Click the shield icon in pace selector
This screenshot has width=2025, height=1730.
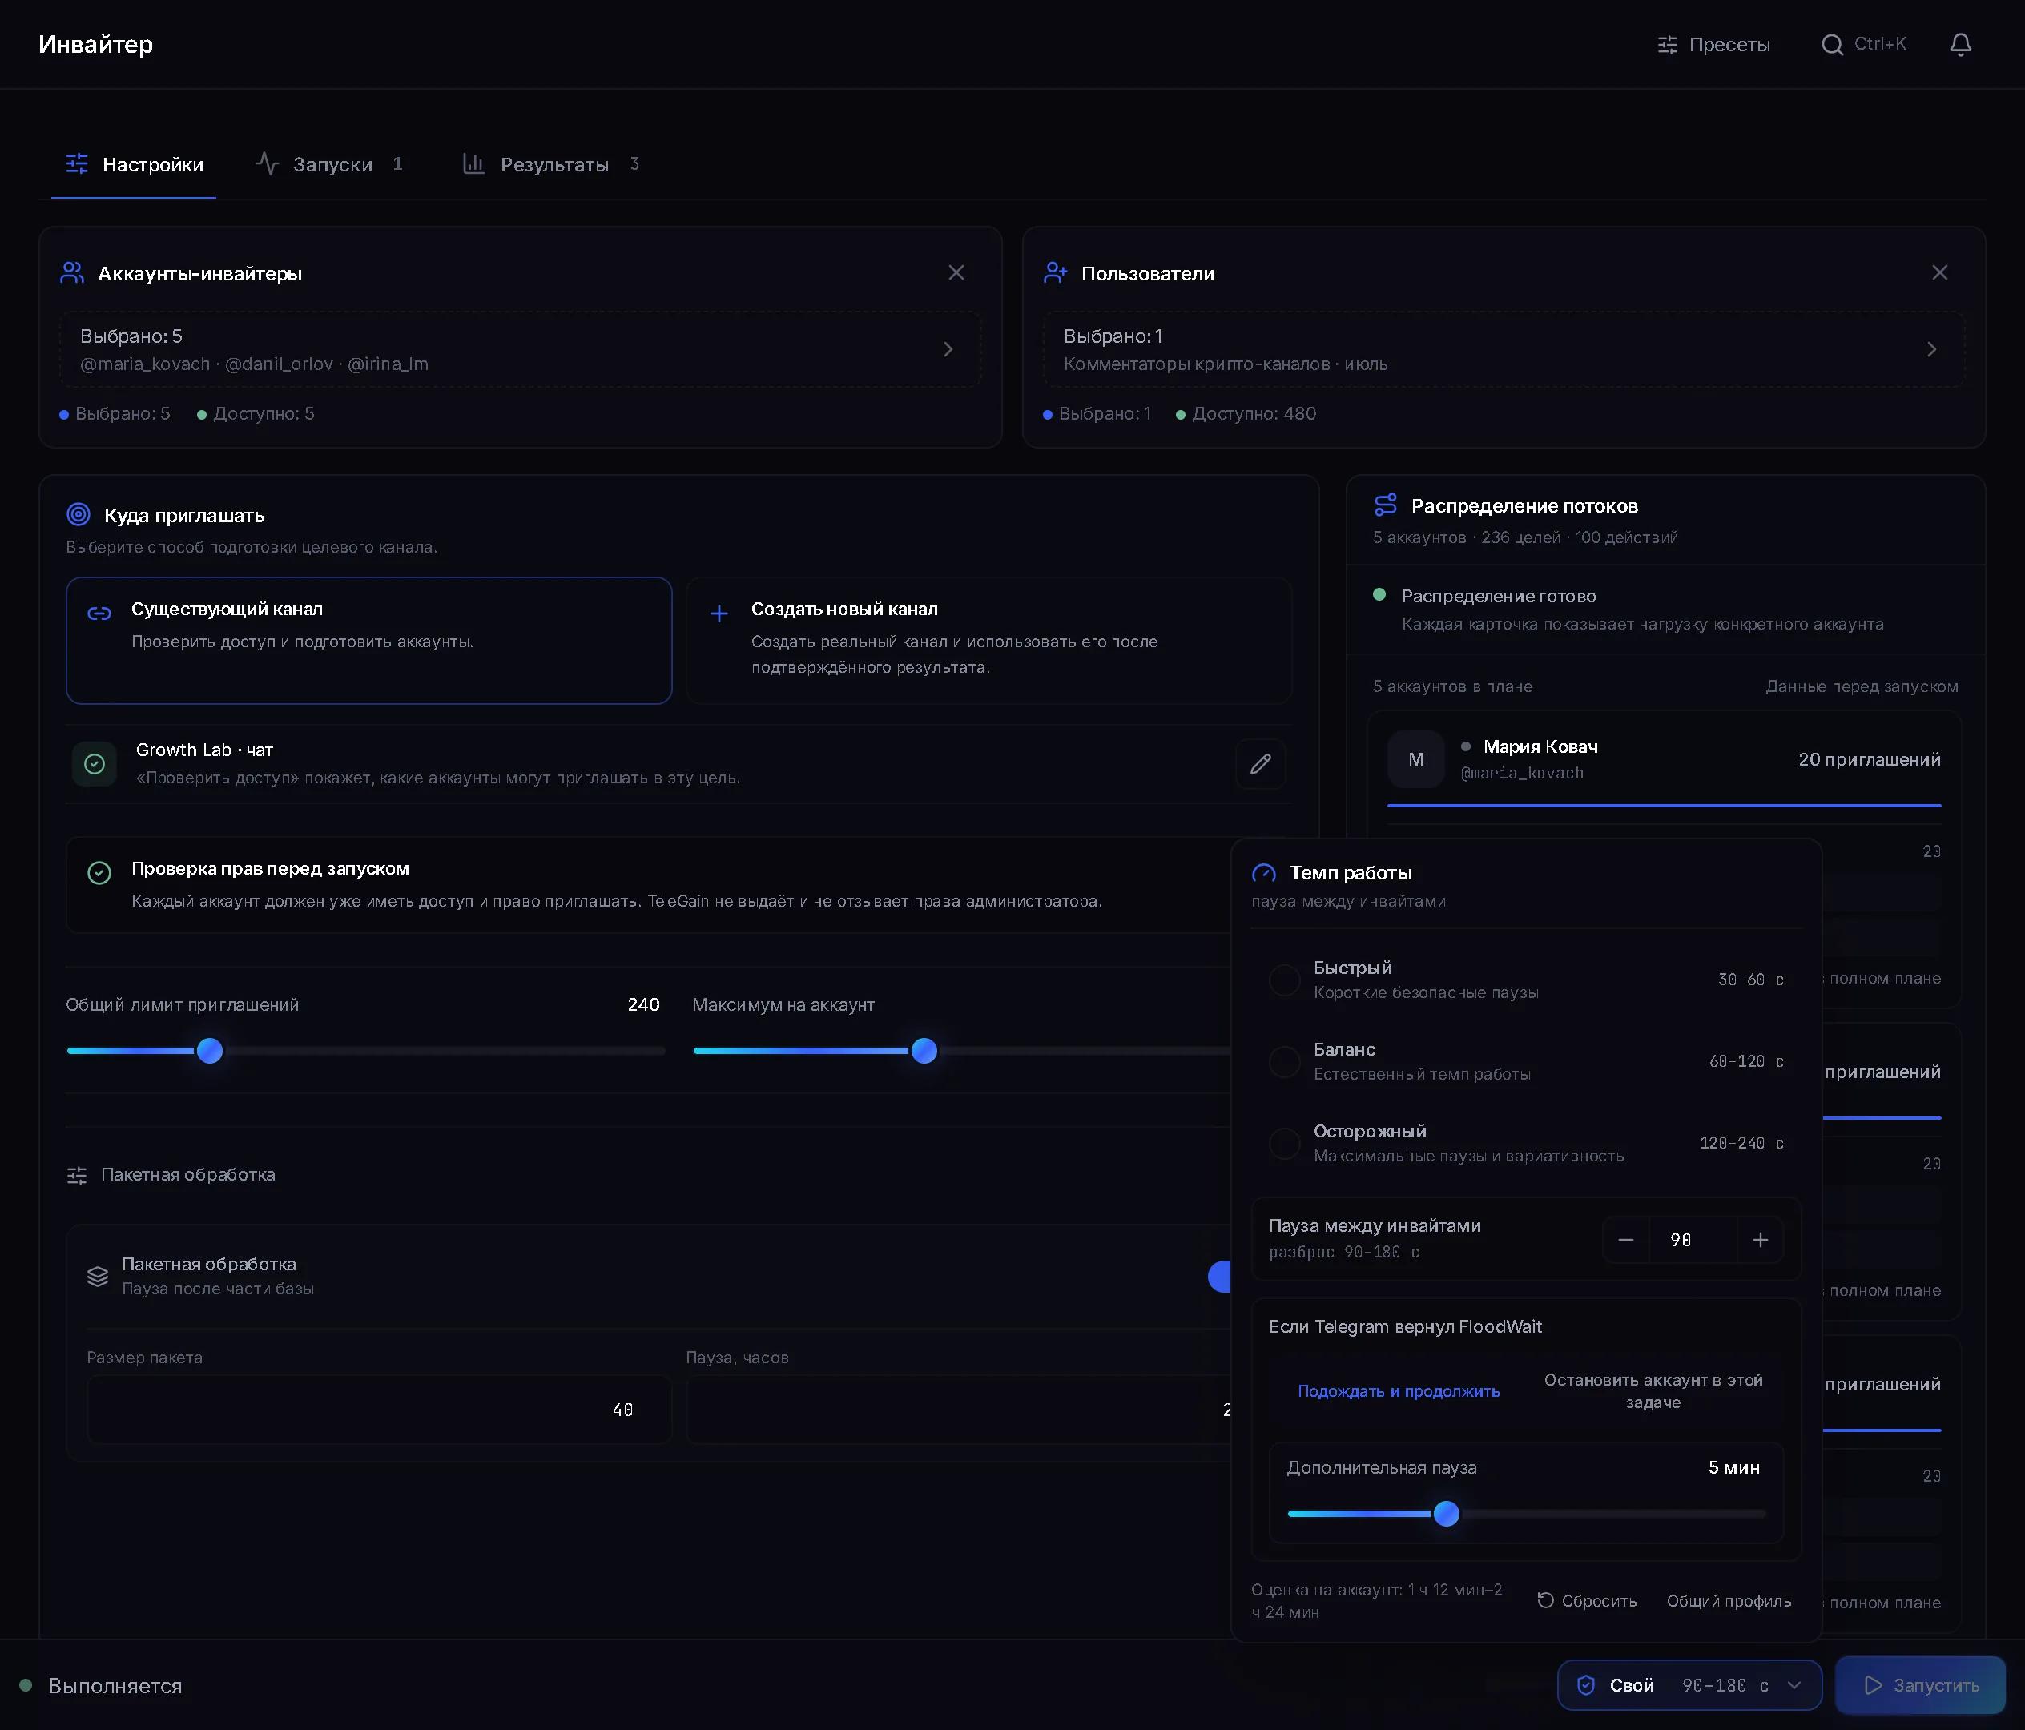click(x=1585, y=1685)
